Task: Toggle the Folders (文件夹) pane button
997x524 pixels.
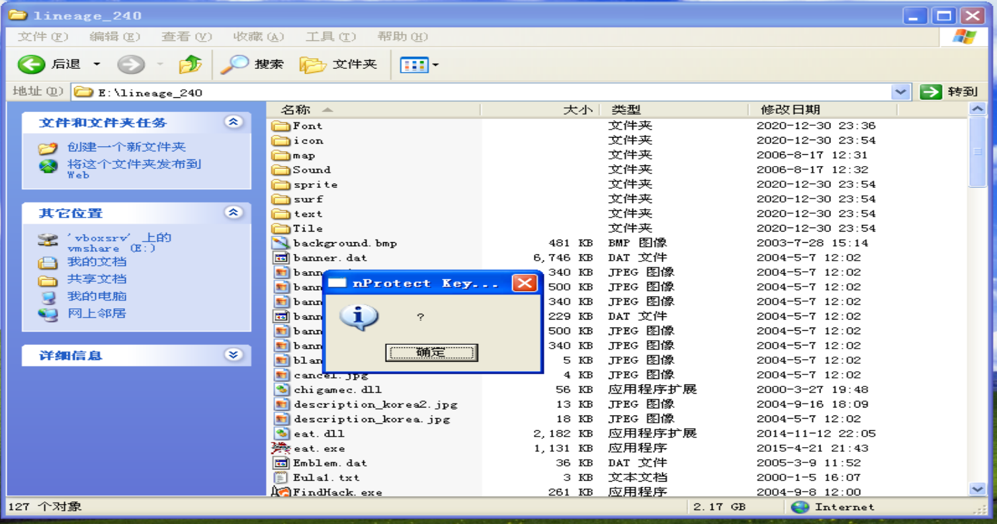Action: pyautogui.click(x=339, y=64)
